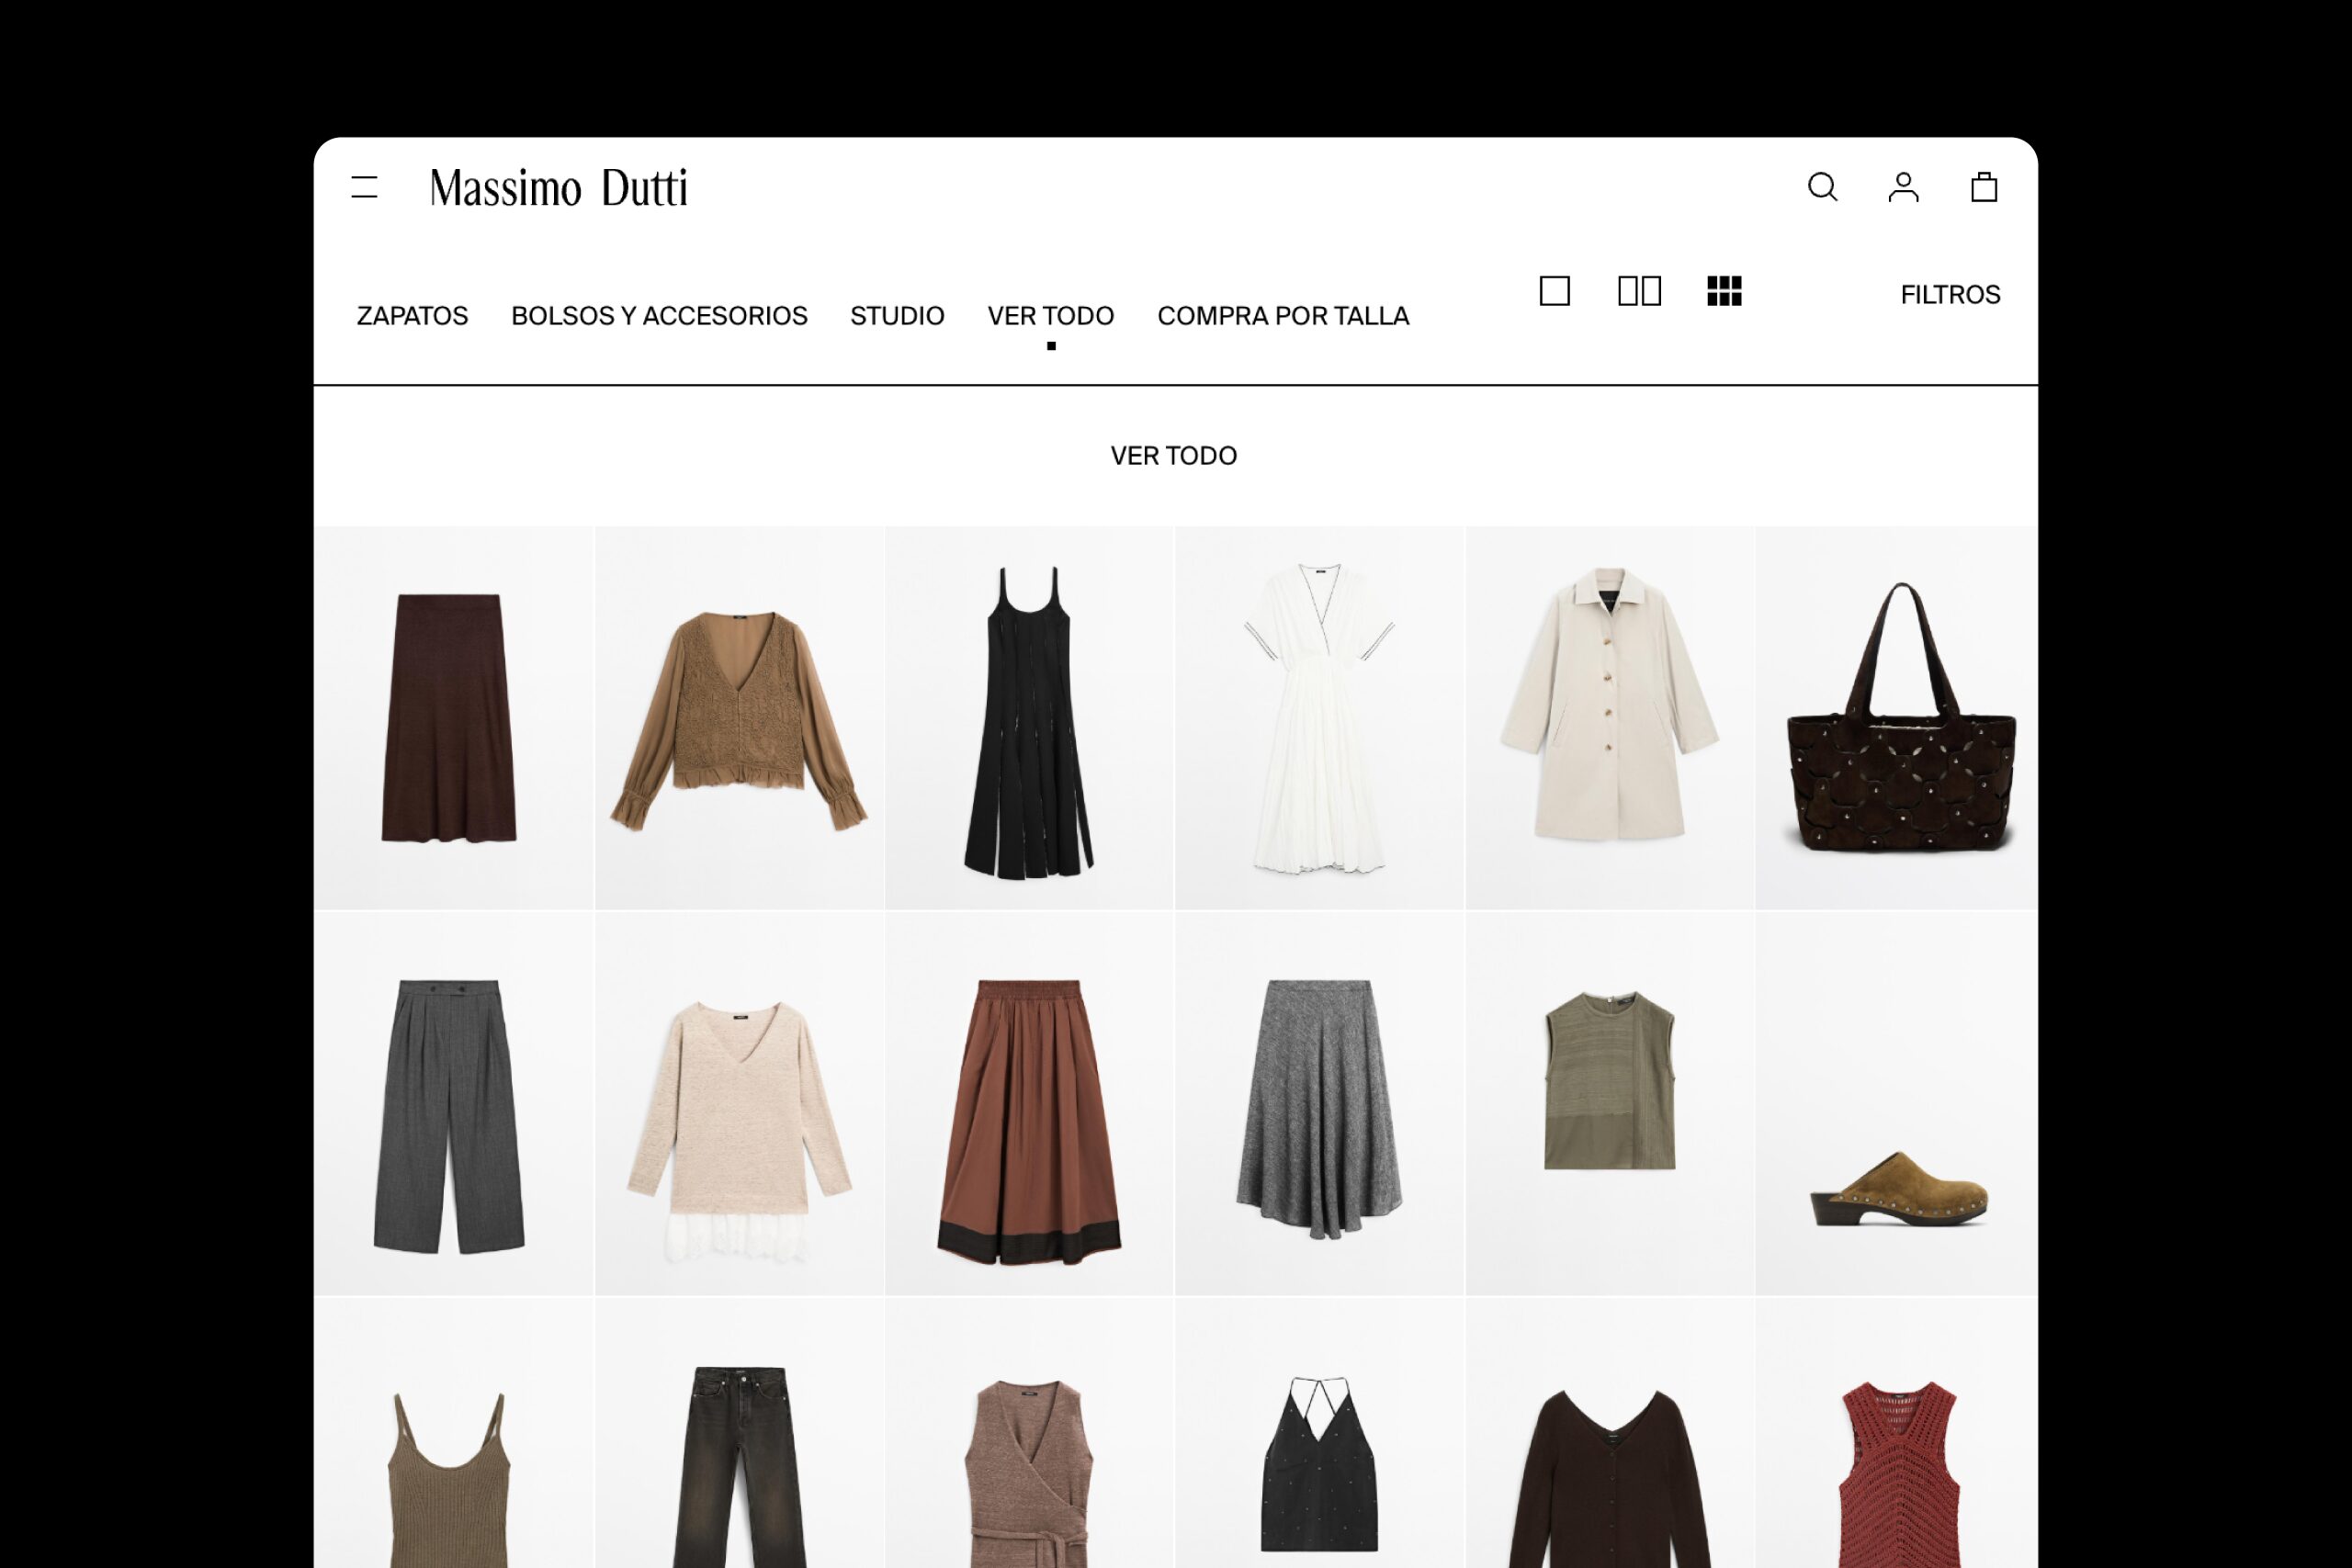Open the hamburger menu icon
Viewport: 2352px width, 1568px height.
coord(367,187)
